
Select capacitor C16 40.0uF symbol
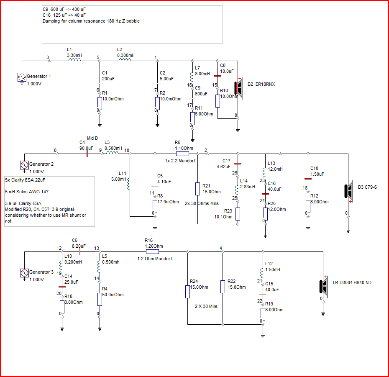coord(265,194)
